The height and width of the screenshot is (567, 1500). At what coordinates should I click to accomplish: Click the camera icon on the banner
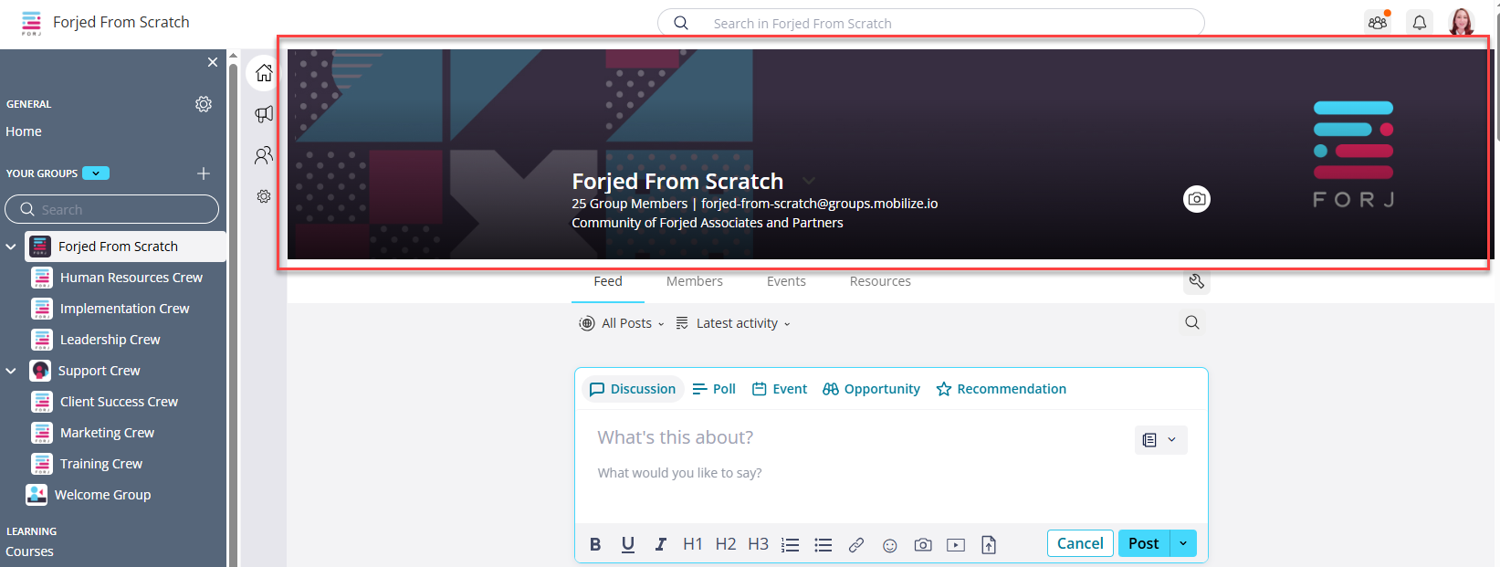coord(1197,199)
